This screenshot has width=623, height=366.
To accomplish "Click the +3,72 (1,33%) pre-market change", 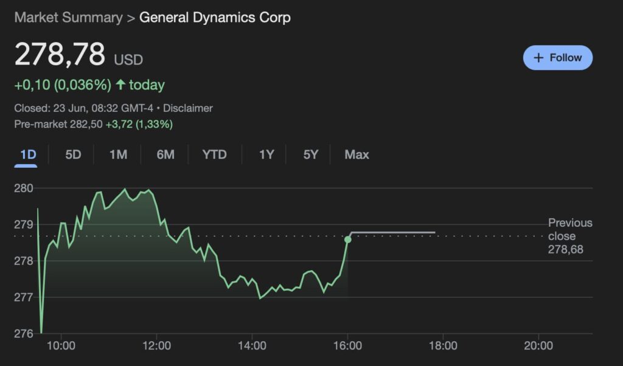I will click(x=139, y=124).
